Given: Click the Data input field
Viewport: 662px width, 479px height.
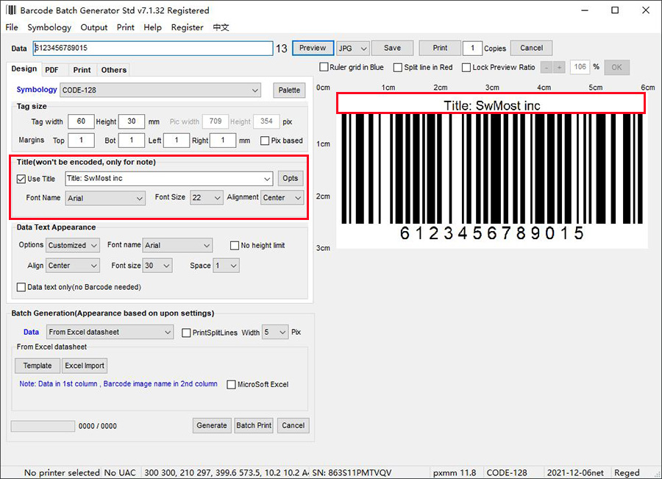Looking at the screenshot, I should tap(153, 48).
